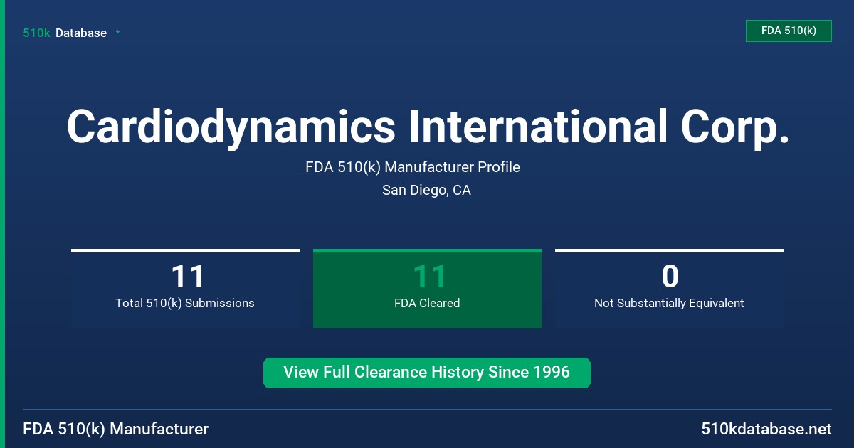The image size is (854, 448).
Task: Visit the 510kdatabase.net link
Action: coord(766,429)
